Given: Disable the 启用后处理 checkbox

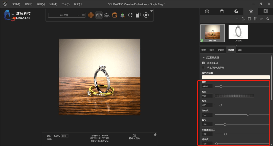Looking at the screenshot, I should 203,63.
